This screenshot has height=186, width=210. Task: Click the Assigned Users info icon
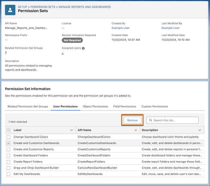(83, 48)
